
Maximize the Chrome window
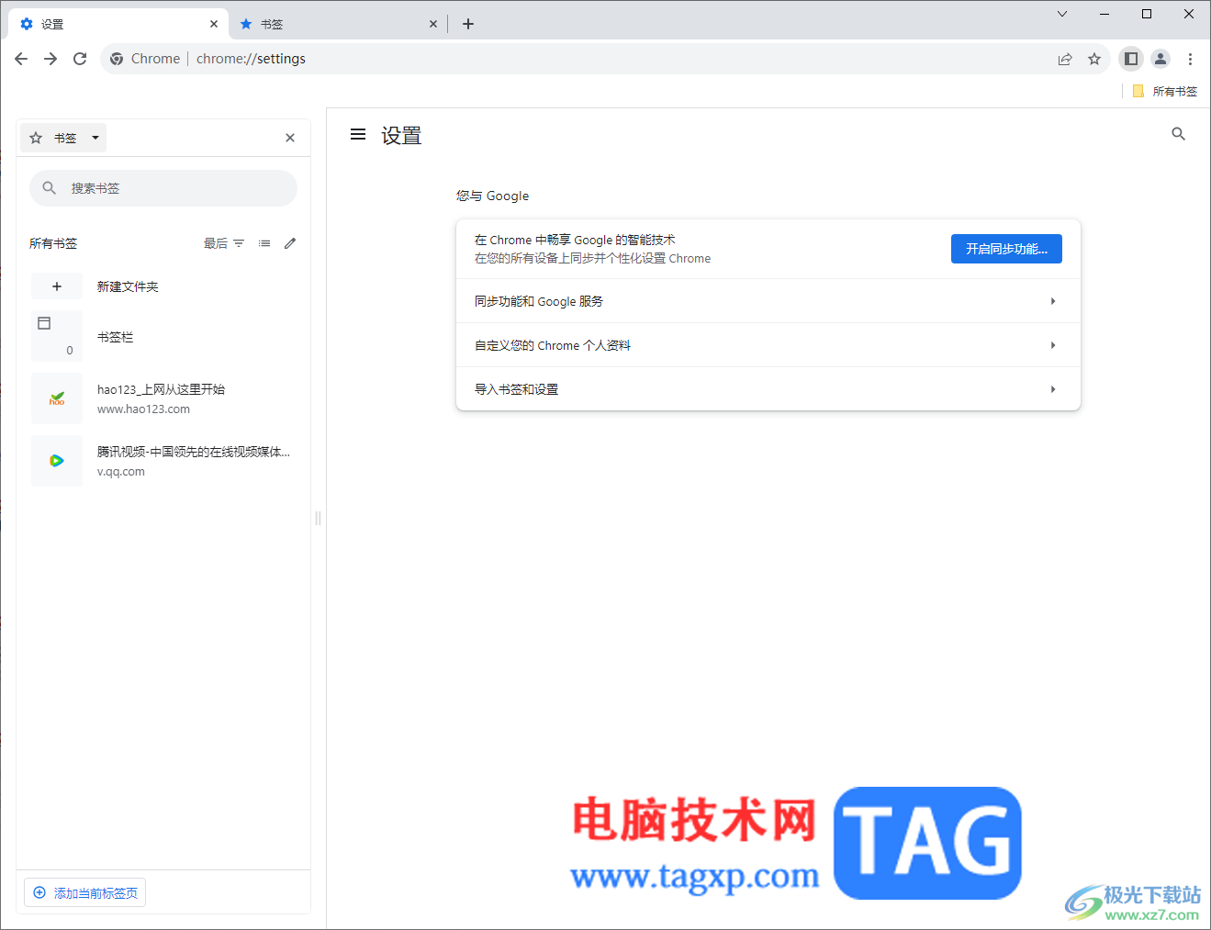tap(1147, 14)
